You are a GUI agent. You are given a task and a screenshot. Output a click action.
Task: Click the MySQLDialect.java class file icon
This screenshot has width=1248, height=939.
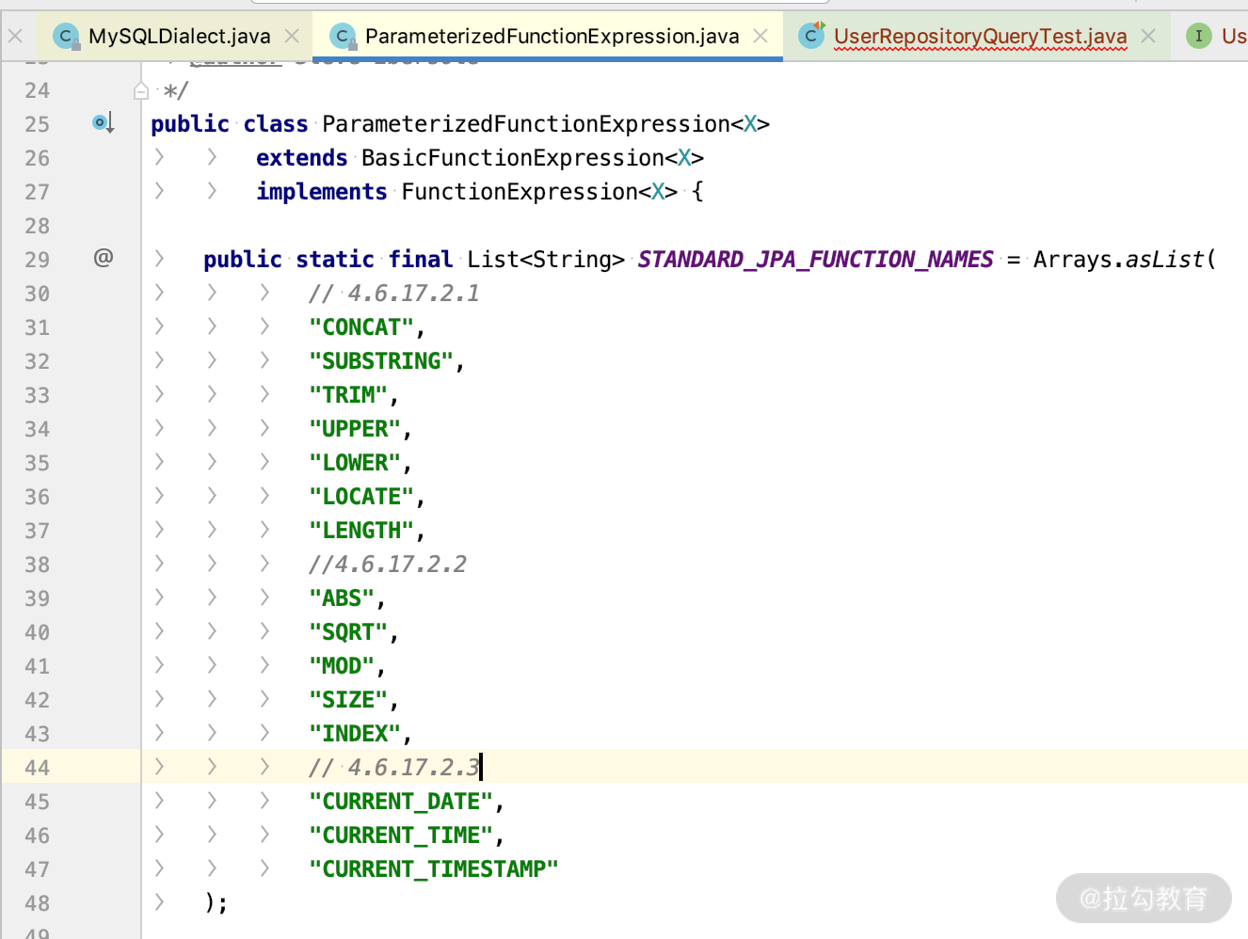point(66,37)
